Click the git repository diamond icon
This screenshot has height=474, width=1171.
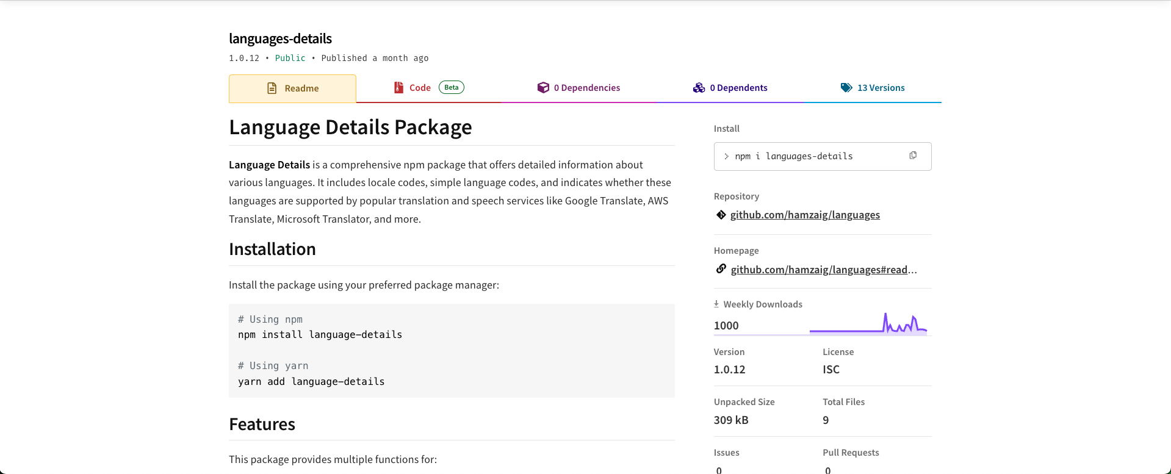coord(721,215)
